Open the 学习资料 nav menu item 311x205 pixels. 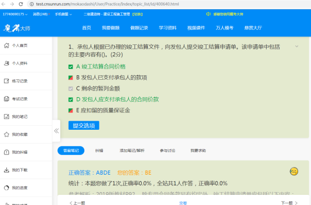(168, 28)
